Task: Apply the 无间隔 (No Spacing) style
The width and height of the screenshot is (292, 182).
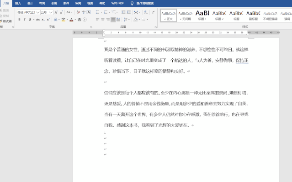Action: pos(185,16)
